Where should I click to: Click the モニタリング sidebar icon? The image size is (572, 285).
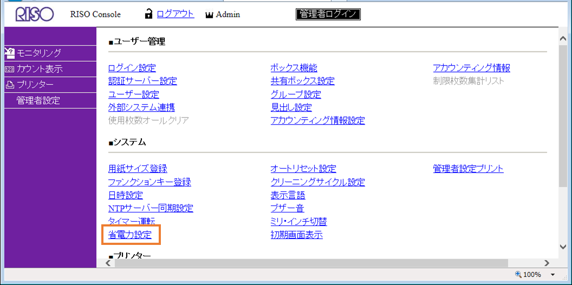coord(10,53)
